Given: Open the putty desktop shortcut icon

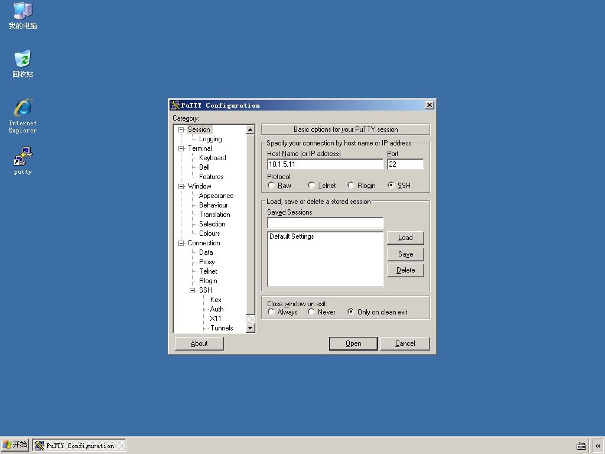Looking at the screenshot, I should tap(23, 156).
